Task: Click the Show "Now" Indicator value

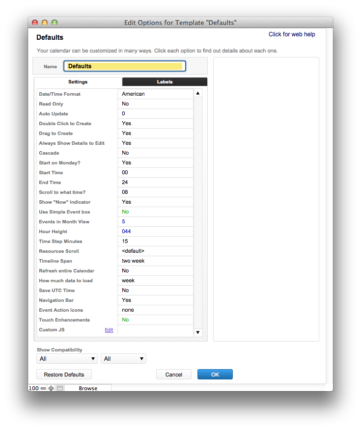Action: 156,202
